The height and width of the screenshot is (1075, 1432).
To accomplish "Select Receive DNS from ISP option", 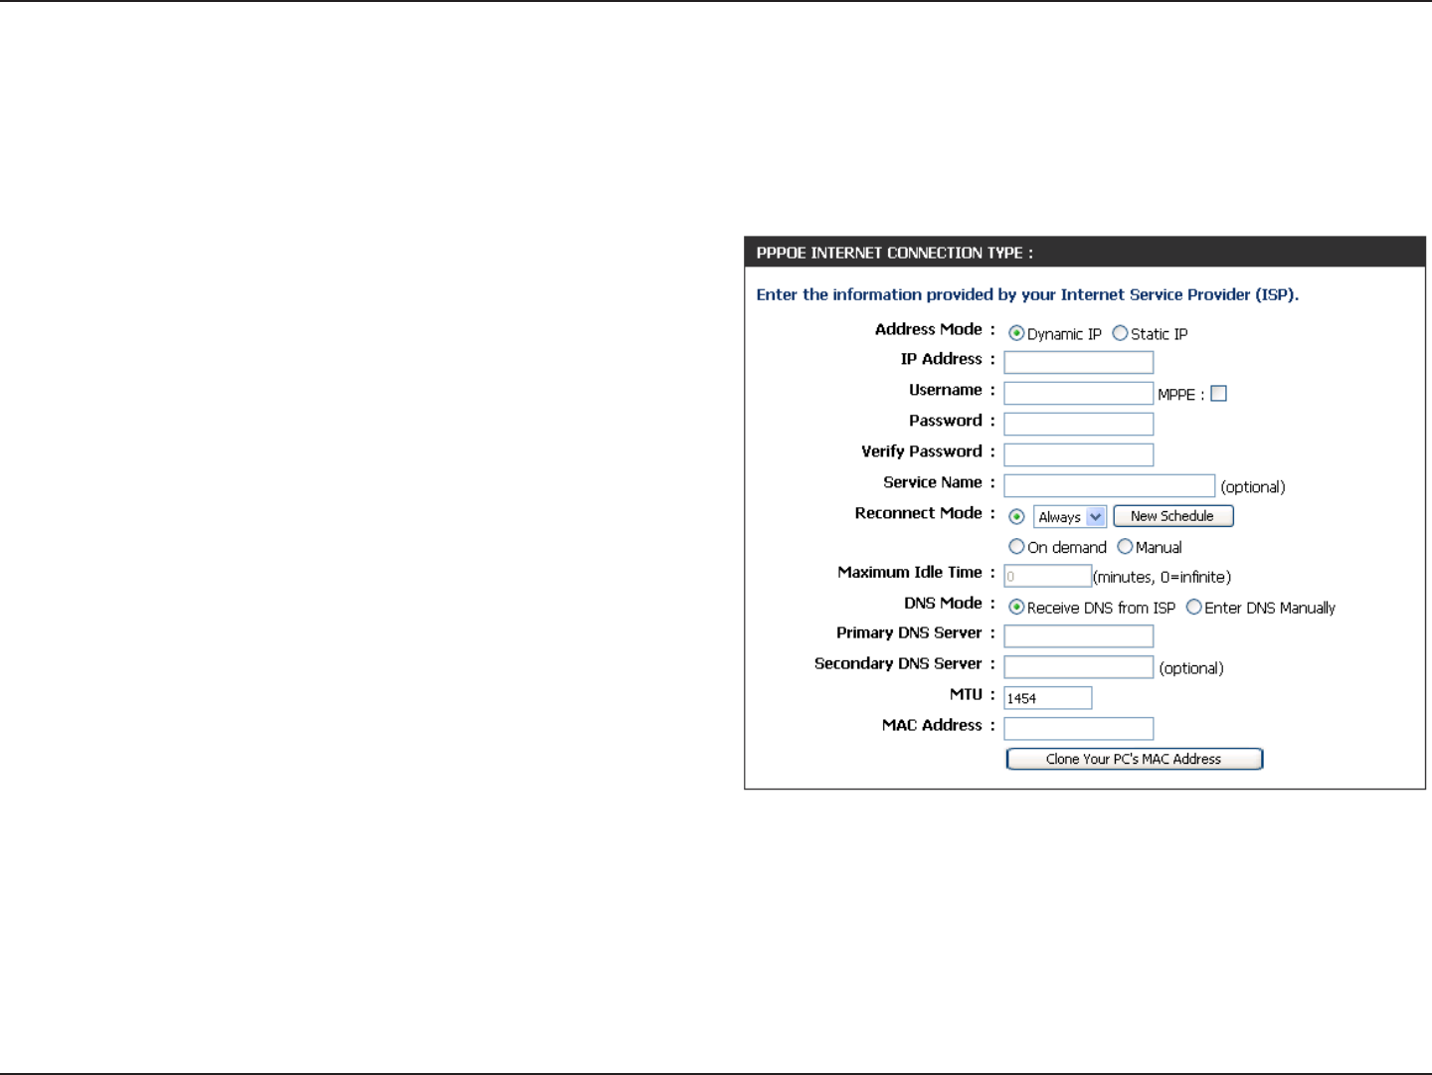I will [1016, 607].
